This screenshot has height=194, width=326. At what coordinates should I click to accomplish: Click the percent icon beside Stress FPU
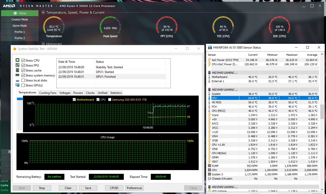[17, 65]
